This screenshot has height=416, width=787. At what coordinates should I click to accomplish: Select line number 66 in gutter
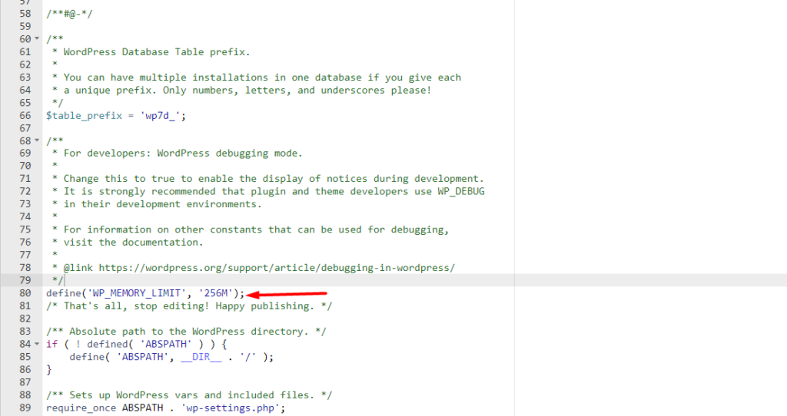coord(25,116)
